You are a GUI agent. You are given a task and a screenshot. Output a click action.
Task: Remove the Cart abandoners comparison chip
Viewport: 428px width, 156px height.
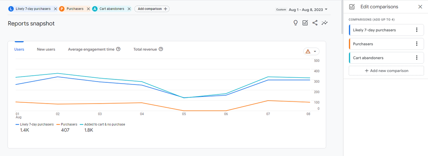(129, 9)
